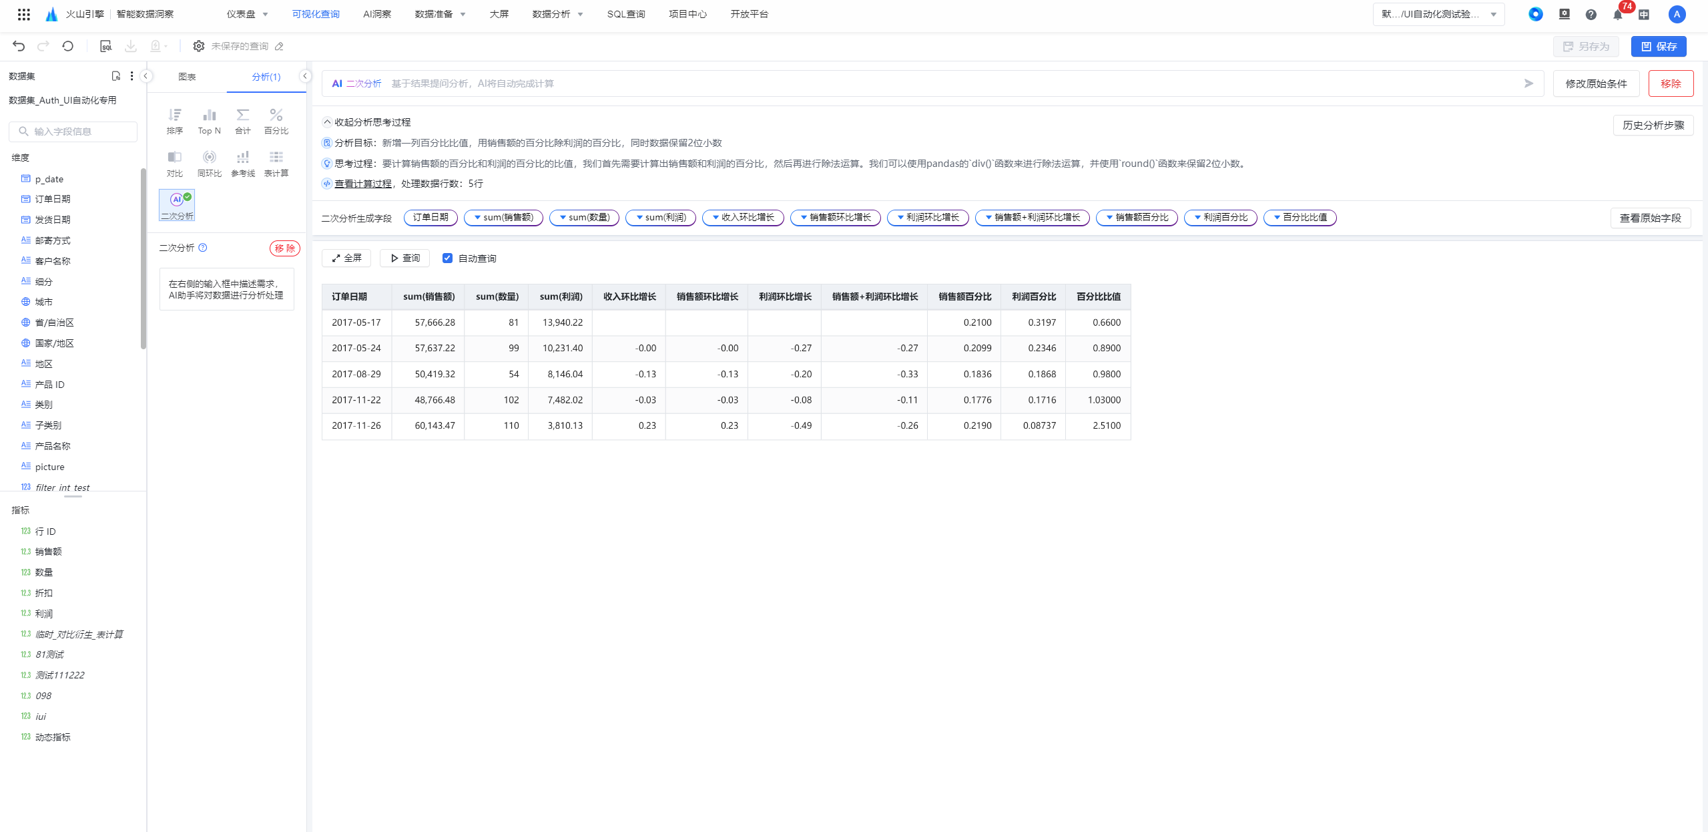Click the undo arrow icon
The height and width of the screenshot is (832, 1708).
(19, 46)
